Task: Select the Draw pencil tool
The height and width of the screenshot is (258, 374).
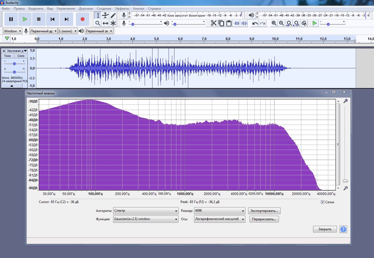Action: coord(113,16)
